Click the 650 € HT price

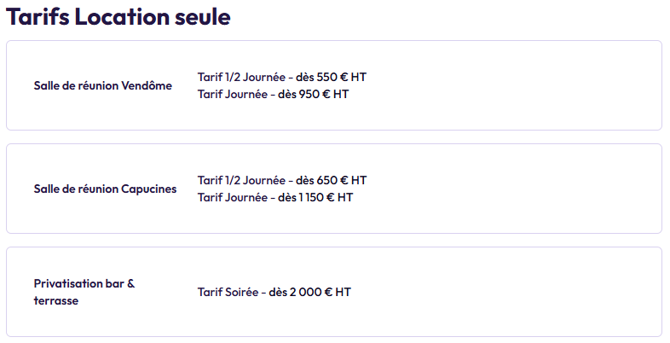pos(342,180)
